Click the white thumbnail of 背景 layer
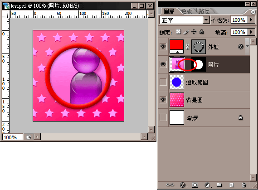The height and width of the screenshot is (190, 258). click(177, 117)
